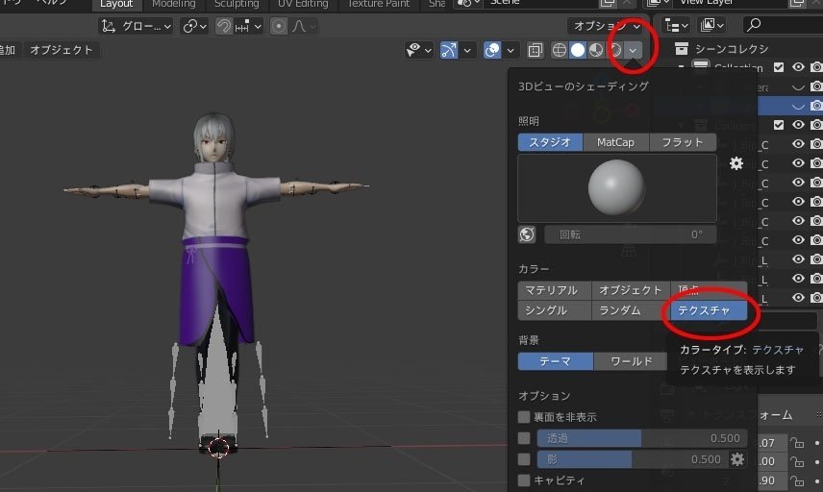
Task: Click the 透過 0.500 slider
Action: pos(641,438)
